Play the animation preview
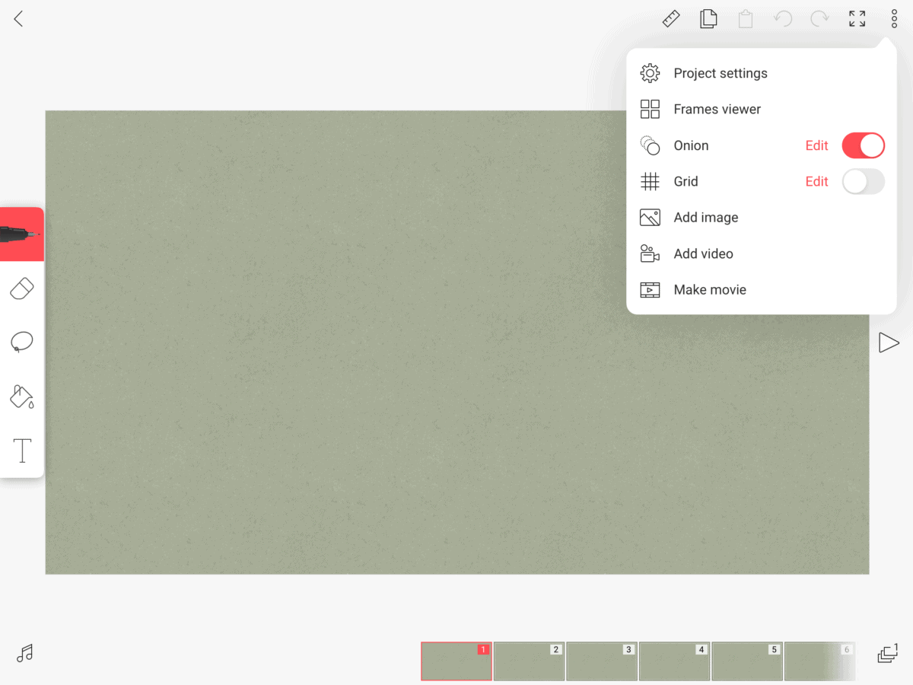Image resolution: width=913 pixels, height=685 pixels. pos(888,342)
